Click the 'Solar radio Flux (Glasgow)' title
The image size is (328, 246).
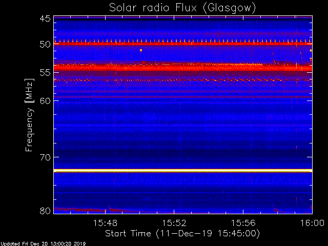[182, 8]
